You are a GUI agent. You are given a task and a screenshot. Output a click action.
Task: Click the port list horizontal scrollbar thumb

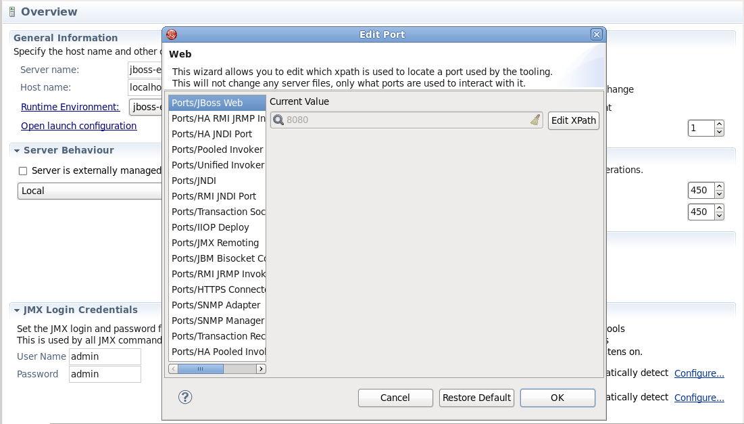point(201,369)
